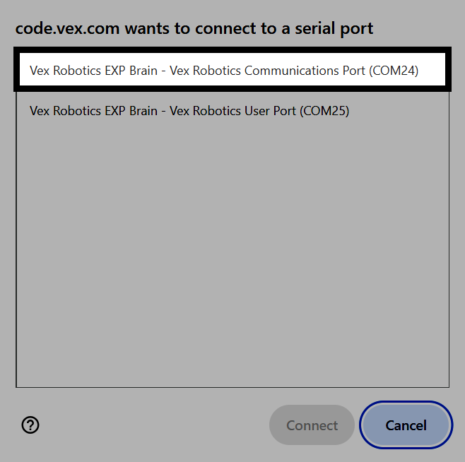465x462 pixels.
Task: Pick the second list item ending in COM25
Action: click(232, 111)
